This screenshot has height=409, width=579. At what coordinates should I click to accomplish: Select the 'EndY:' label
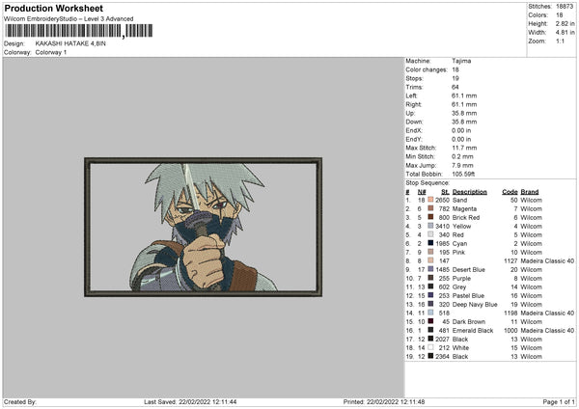(x=414, y=139)
